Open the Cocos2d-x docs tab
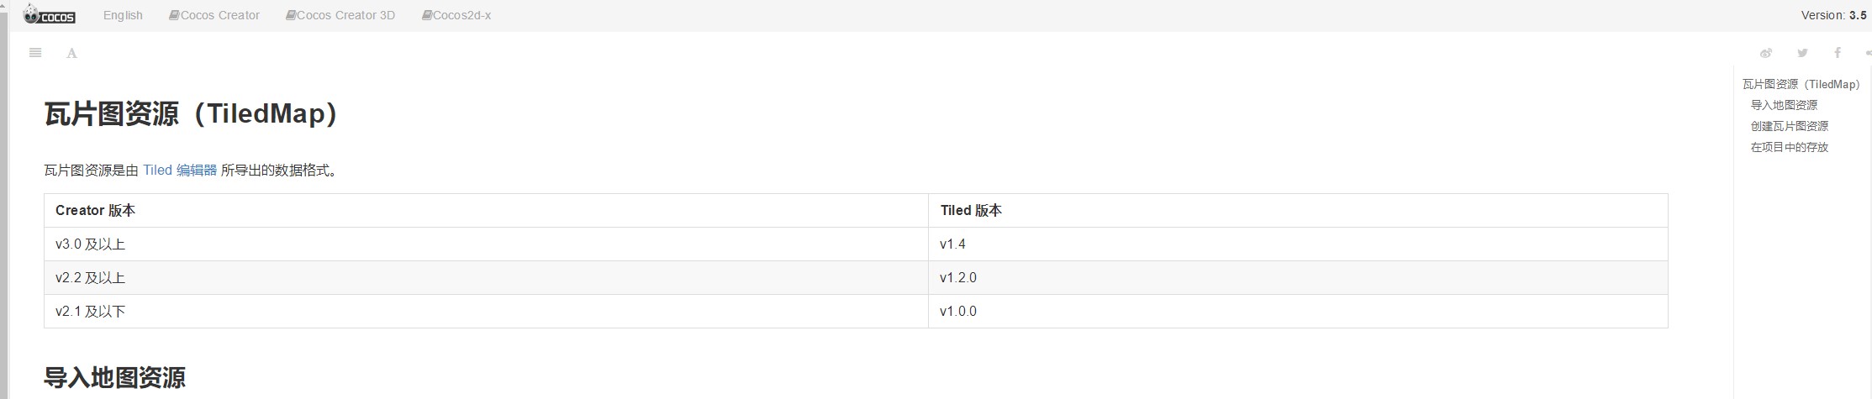 click(x=456, y=15)
